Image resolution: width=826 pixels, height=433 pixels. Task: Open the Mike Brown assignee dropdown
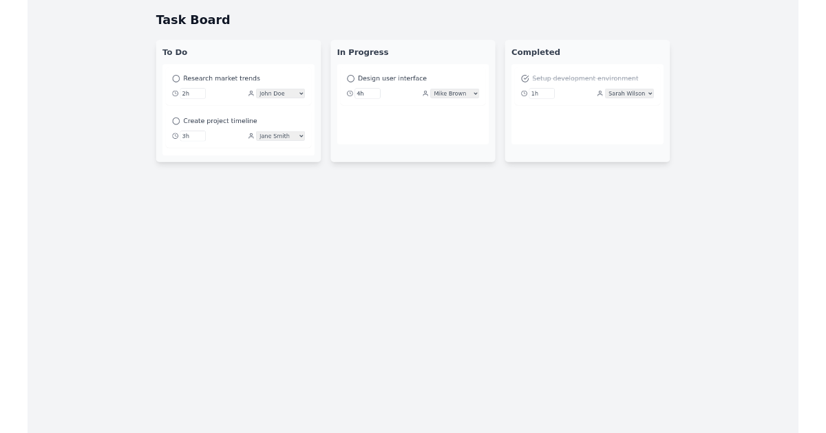(x=454, y=93)
